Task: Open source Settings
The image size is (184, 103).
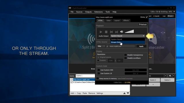Action: [100, 93]
